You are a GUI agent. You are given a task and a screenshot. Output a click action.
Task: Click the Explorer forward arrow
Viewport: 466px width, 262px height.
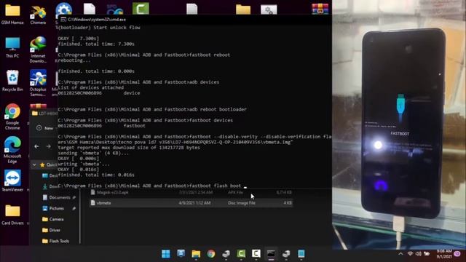[49, 146]
